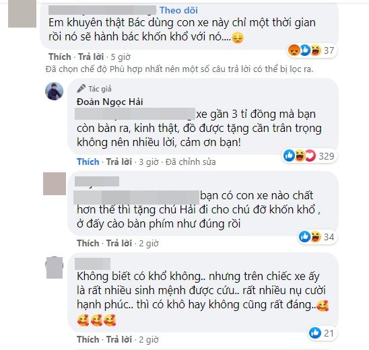View the 329 reactions on author's reply
The height and width of the screenshot is (350, 369).
[x=326, y=156]
